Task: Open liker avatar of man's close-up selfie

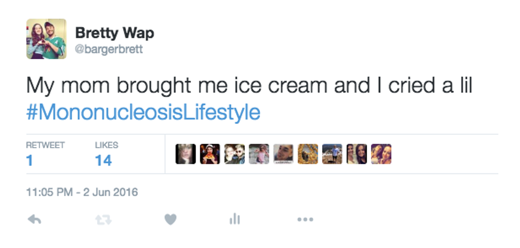Action: 283,154
